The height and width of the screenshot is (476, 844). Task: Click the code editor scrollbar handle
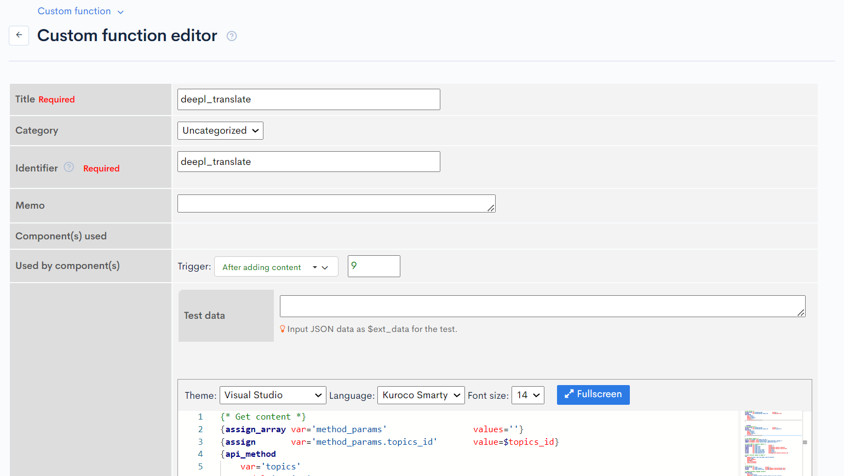(805, 442)
